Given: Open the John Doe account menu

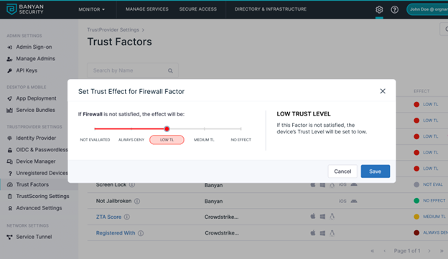Looking at the screenshot, I should (427, 9).
